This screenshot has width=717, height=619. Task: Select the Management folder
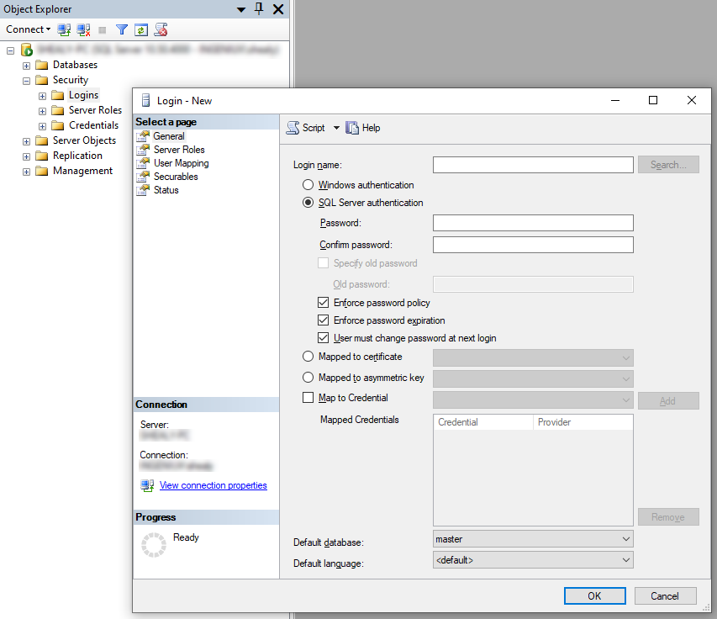click(82, 171)
